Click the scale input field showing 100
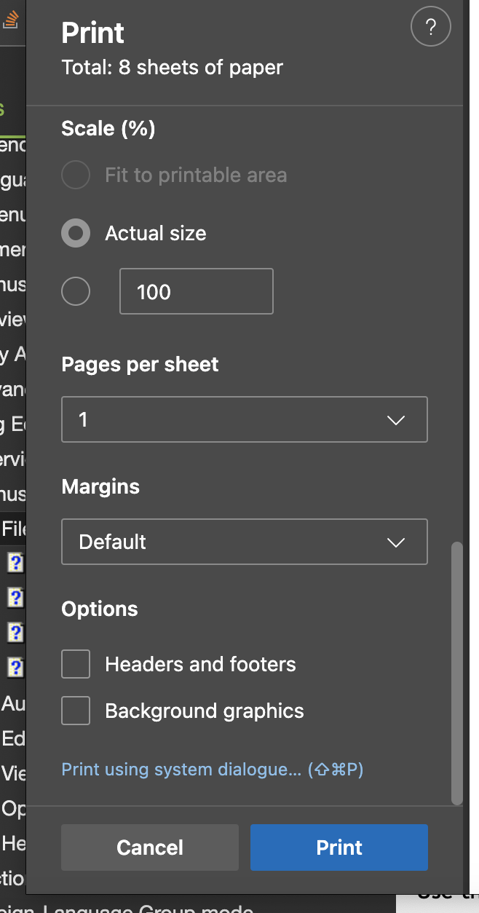The width and height of the screenshot is (479, 913). (196, 291)
